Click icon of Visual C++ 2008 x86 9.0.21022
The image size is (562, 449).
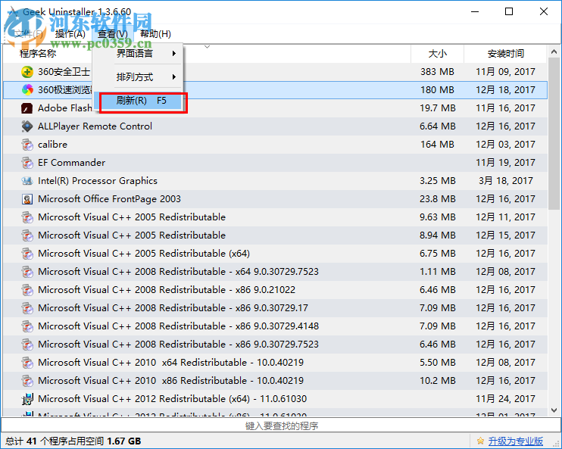pos(27,290)
